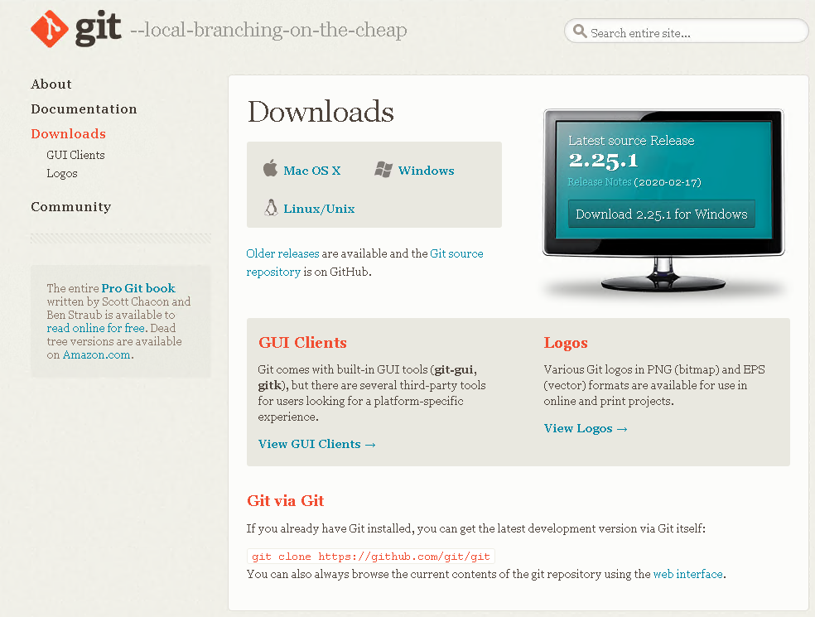Click the (2020-02-17) release date
Screen dimensions: 815x617
tap(668, 182)
